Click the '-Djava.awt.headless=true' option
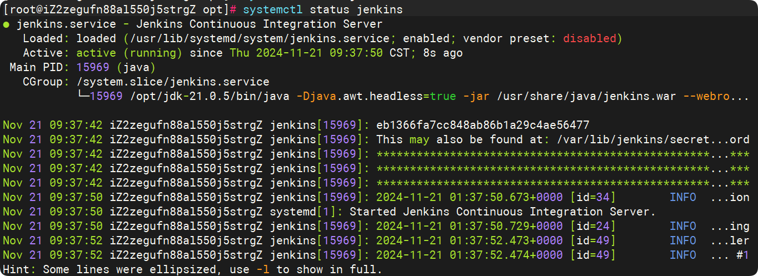Screen dimensions: 758x276 pyautogui.click(x=376, y=97)
